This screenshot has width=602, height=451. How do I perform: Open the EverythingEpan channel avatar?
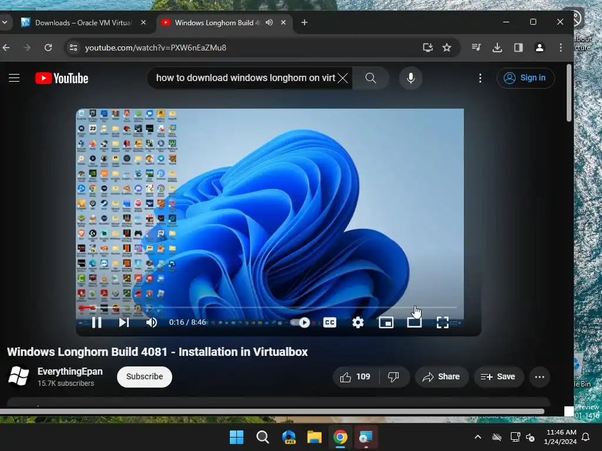pyautogui.click(x=18, y=376)
